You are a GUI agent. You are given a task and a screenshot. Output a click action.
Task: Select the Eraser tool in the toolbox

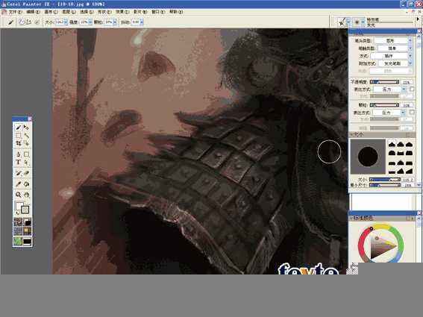(26, 173)
